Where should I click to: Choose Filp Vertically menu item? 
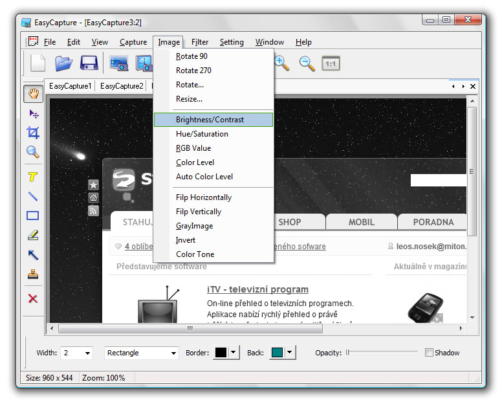pos(213,212)
